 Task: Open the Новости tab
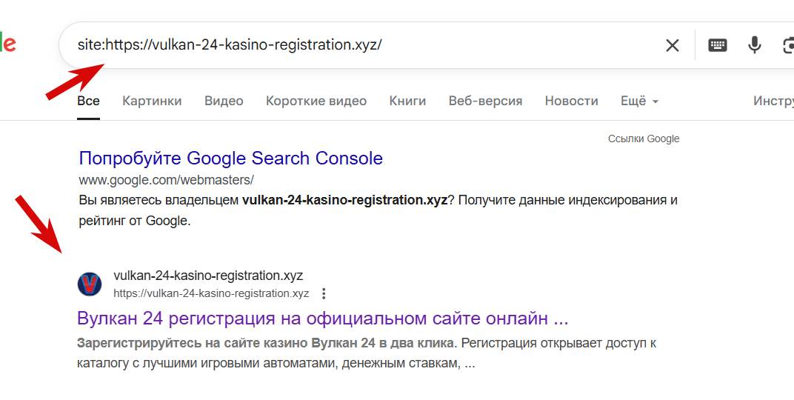pos(571,101)
